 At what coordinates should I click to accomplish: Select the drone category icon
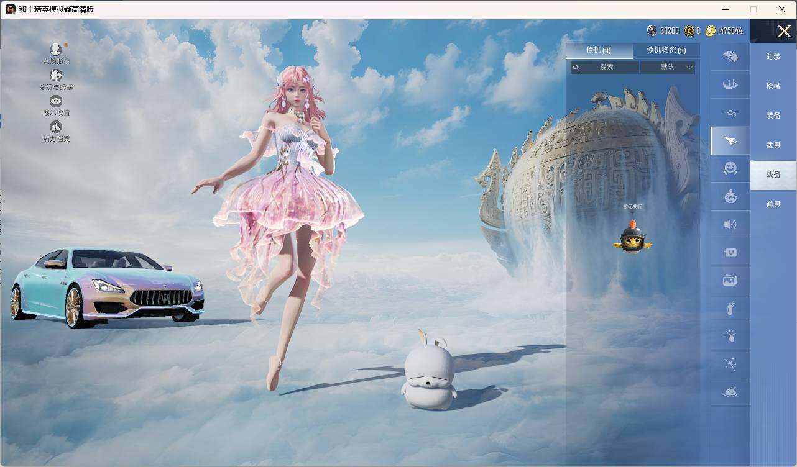(x=730, y=112)
